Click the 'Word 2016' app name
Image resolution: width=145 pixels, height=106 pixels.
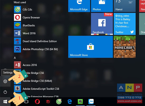pos(29,33)
